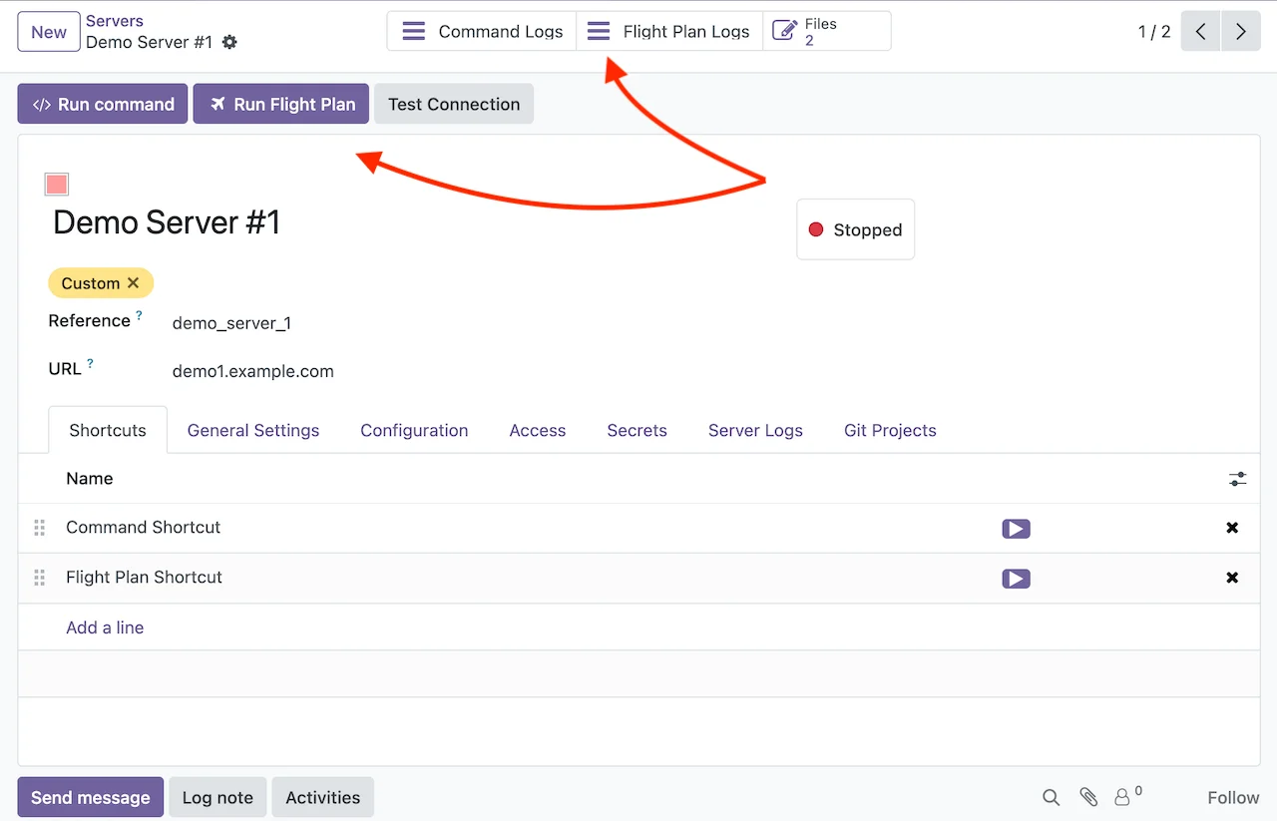The width and height of the screenshot is (1277, 821).
Task: Click the search icon in chatter bar
Action: click(x=1051, y=797)
